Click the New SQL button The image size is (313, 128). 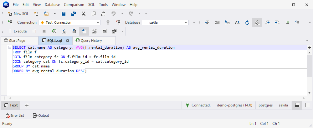click(18, 14)
